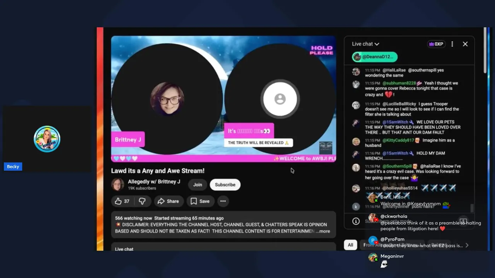Open @SouthernSpill's avatar in chat
The width and height of the screenshot is (495, 278).
[x=356, y=167]
